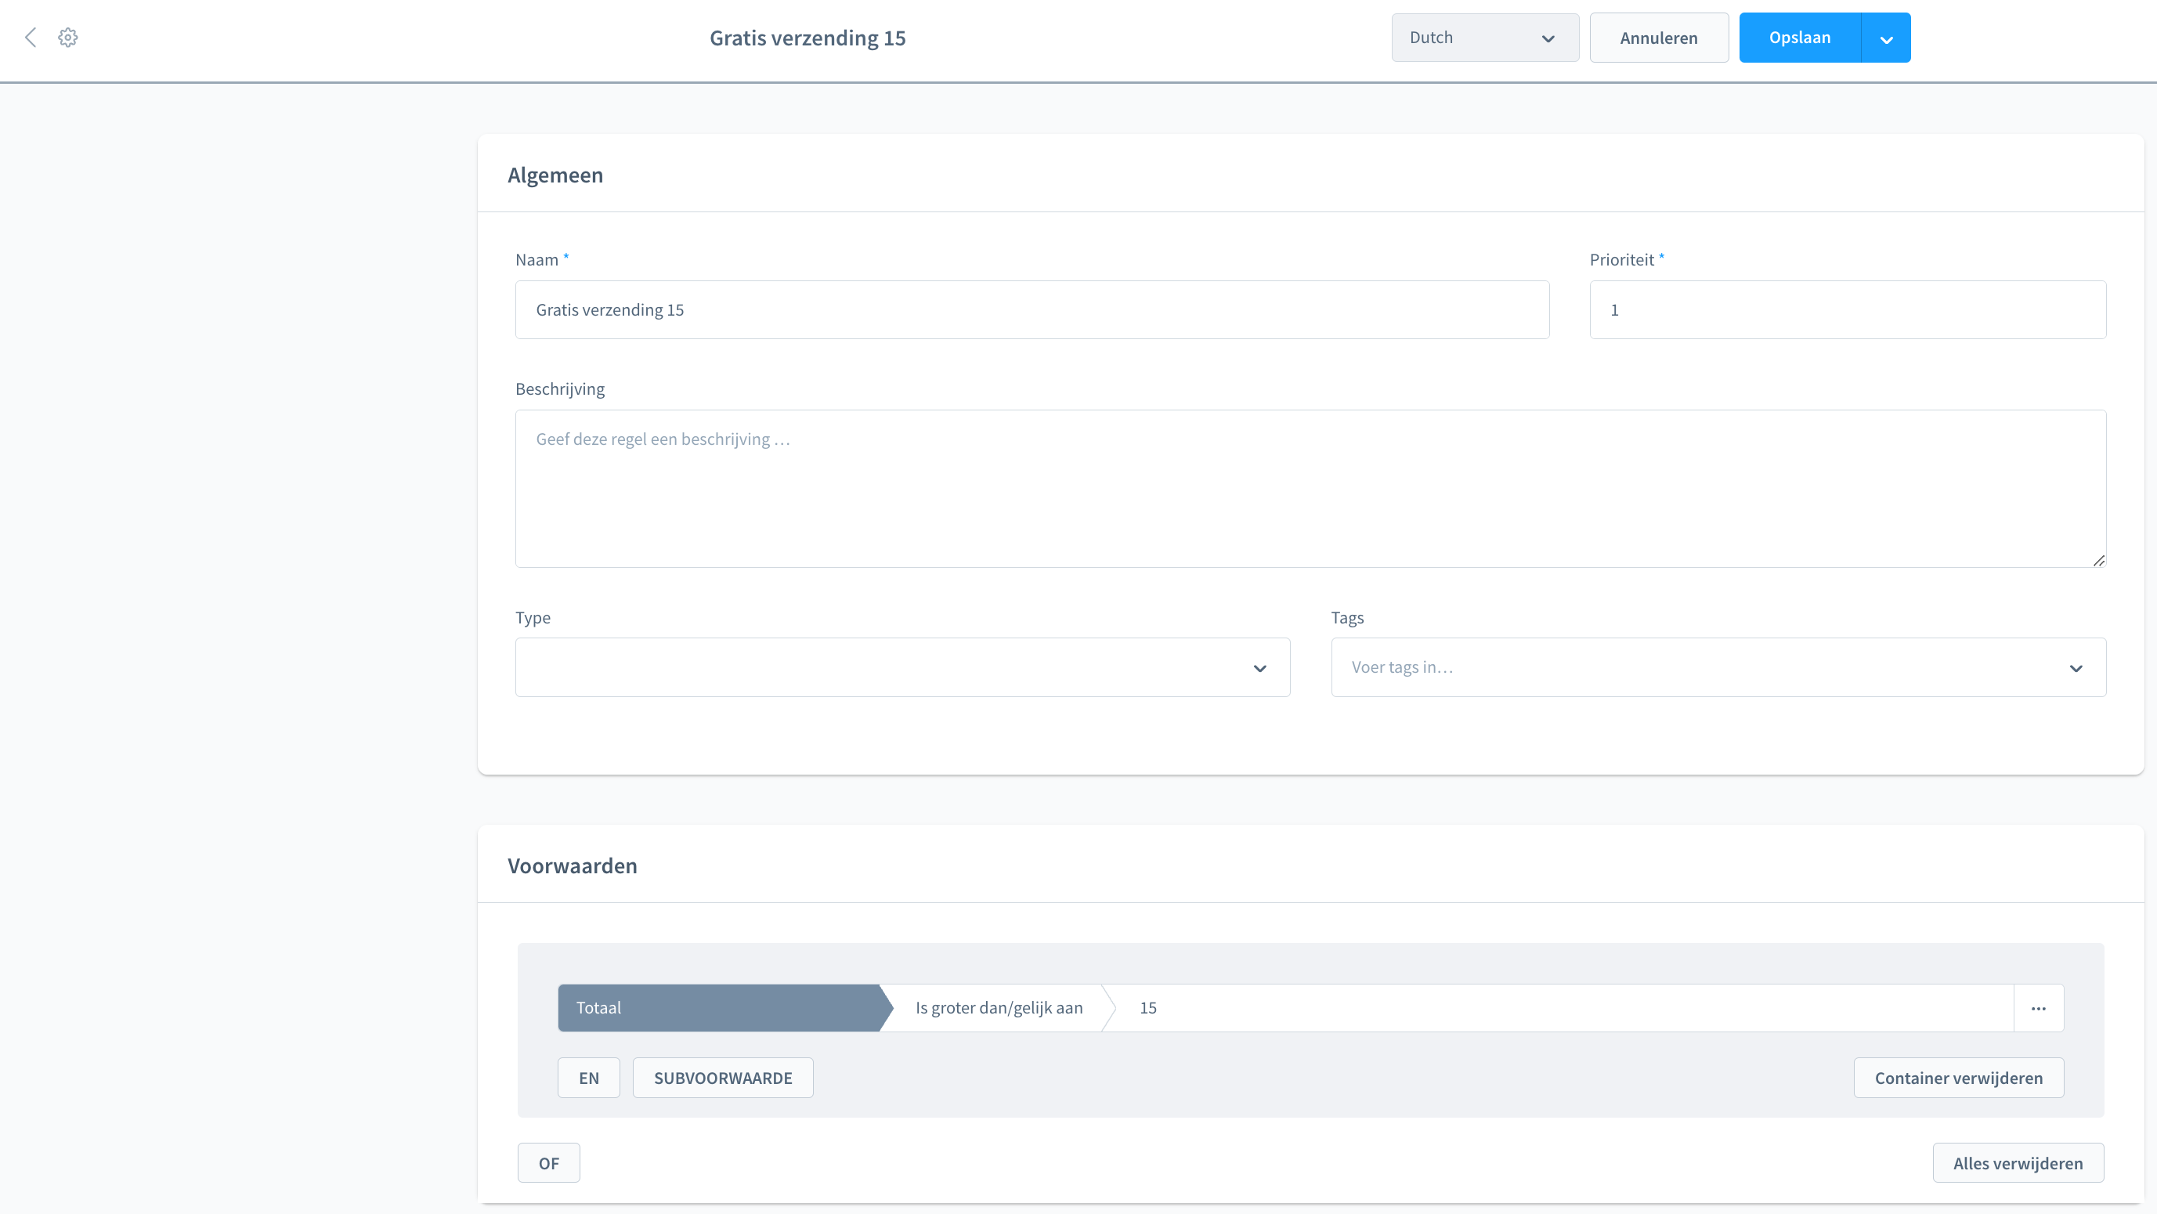Focus the Naam input field
Screen dimensions: 2157x1214
(1032, 310)
